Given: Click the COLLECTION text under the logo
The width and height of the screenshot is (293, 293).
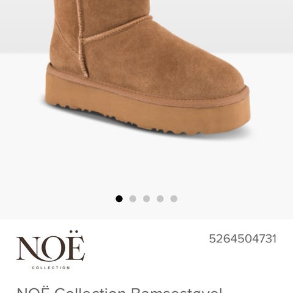Looking at the screenshot, I should tap(51, 268).
